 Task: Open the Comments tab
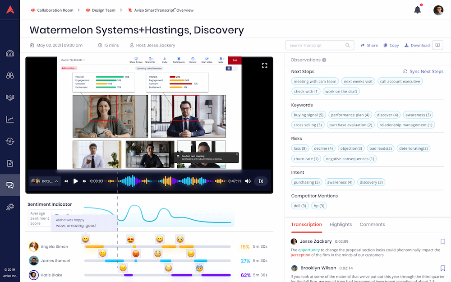coord(372,224)
